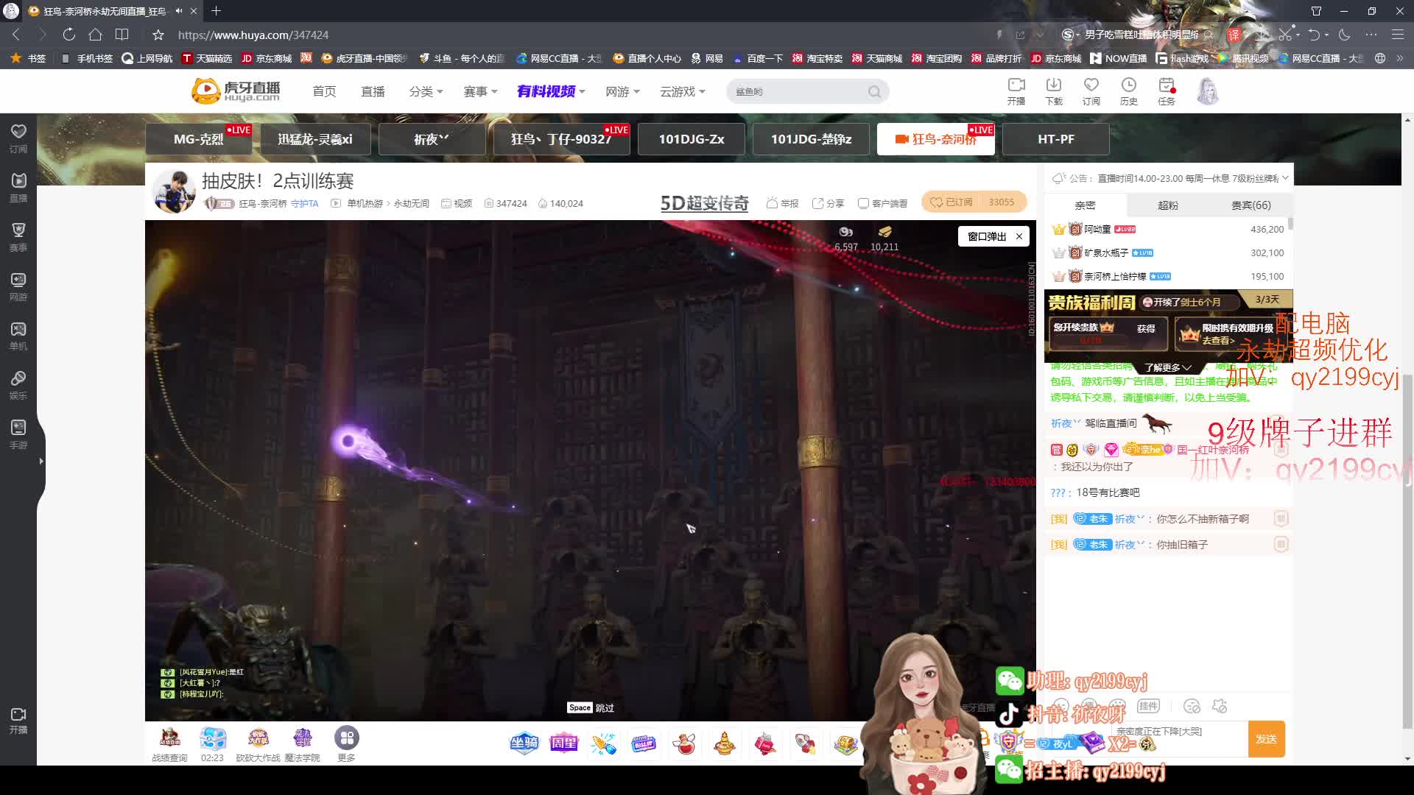Select the 101DJG-Zx stream tab
Image resolution: width=1414 pixels, height=795 pixels.
692,139
